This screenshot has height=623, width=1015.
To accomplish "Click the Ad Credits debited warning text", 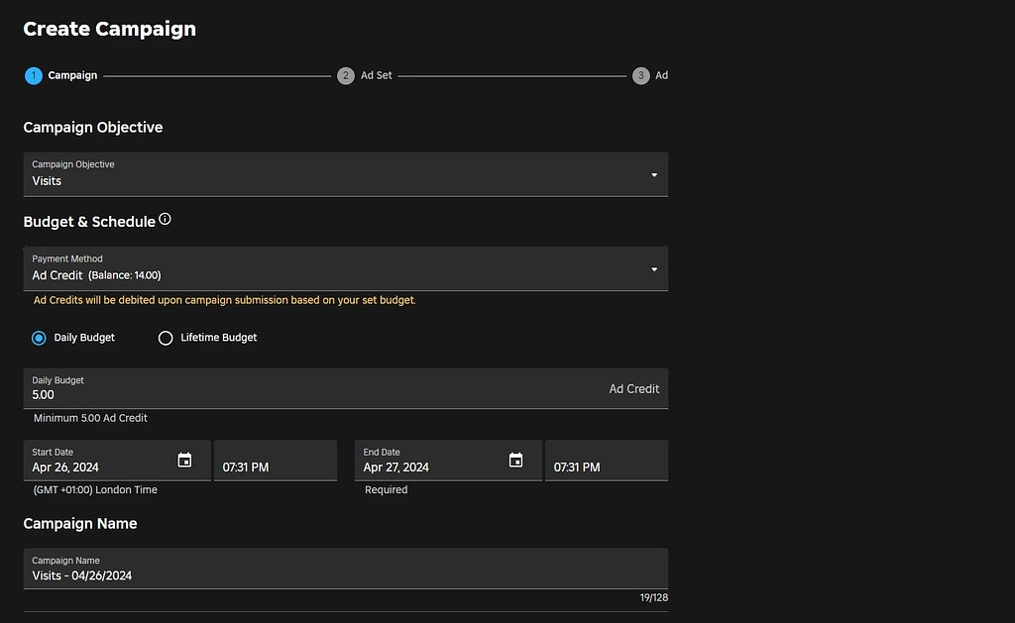I will 225,300.
